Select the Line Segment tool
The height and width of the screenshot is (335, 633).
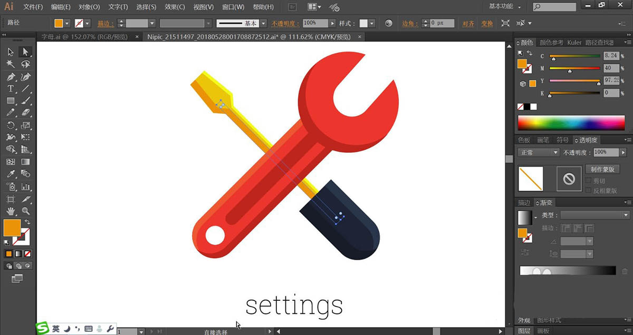coord(25,89)
